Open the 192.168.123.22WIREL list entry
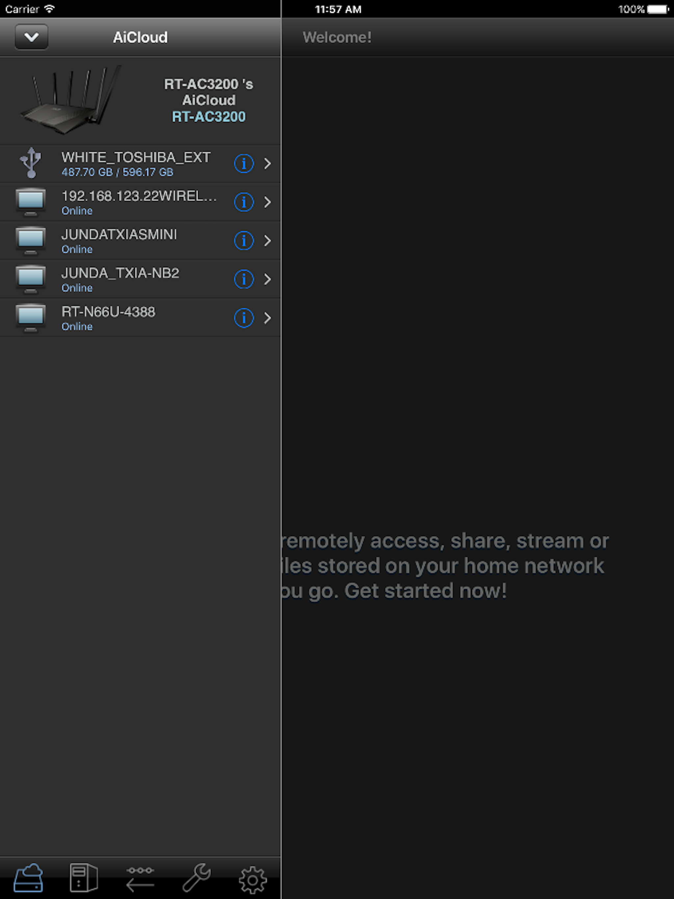The height and width of the screenshot is (899, 674). coord(140,202)
